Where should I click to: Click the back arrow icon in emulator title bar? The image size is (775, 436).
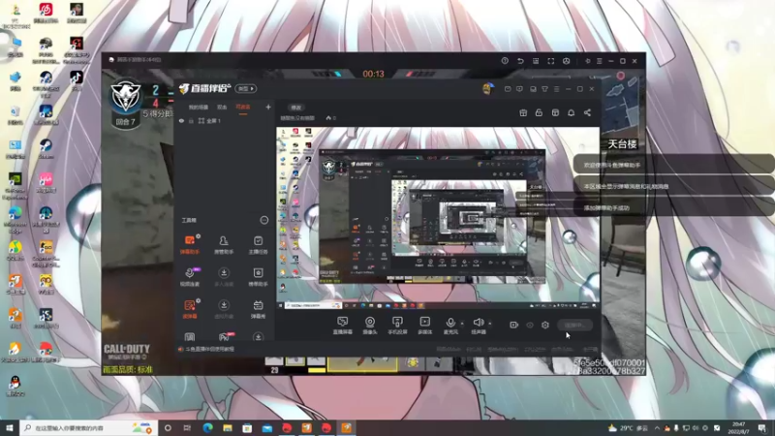520,61
